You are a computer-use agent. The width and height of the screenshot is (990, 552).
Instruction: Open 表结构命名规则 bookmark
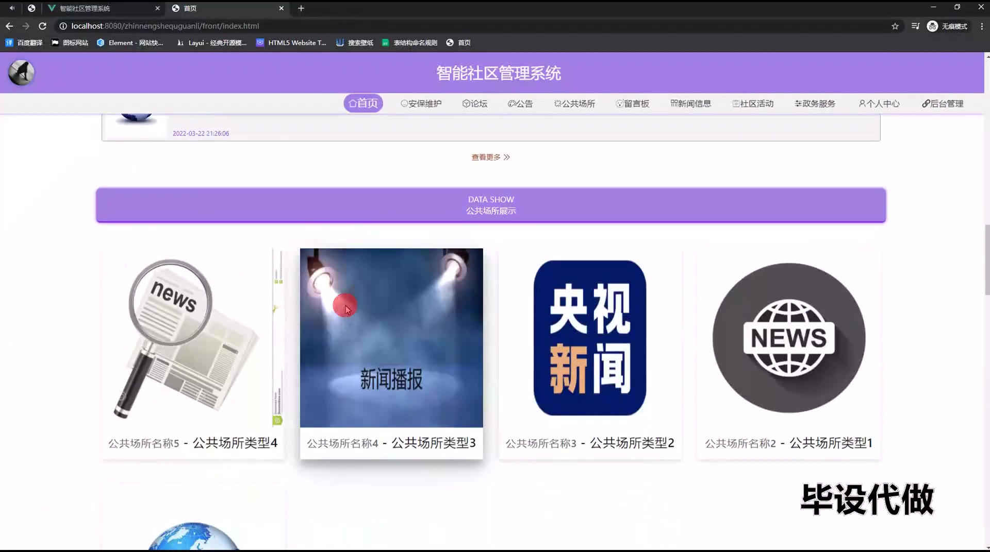pyautogui.click(x=409, y=43)
